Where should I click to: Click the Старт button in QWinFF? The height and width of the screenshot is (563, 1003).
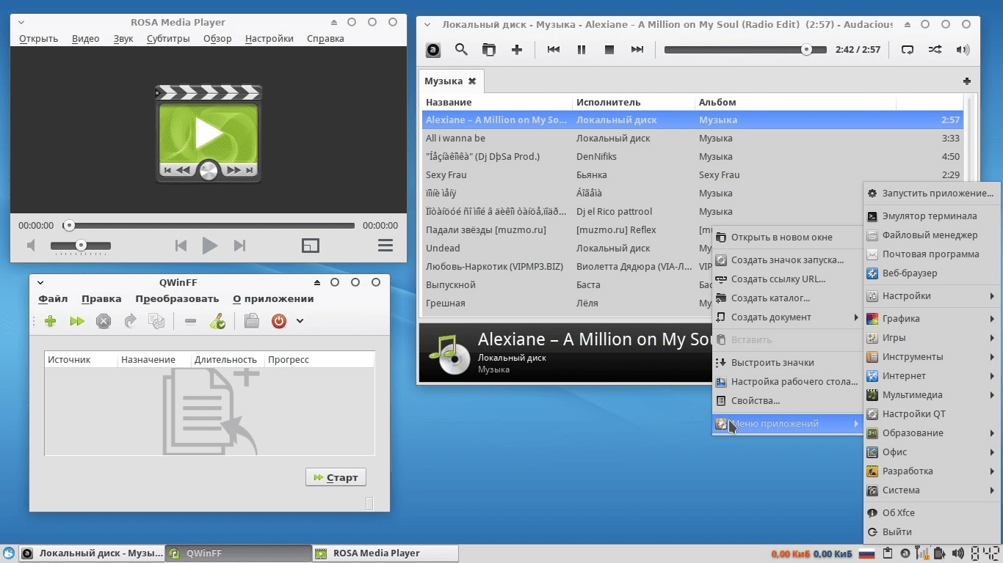coord(336,477)
